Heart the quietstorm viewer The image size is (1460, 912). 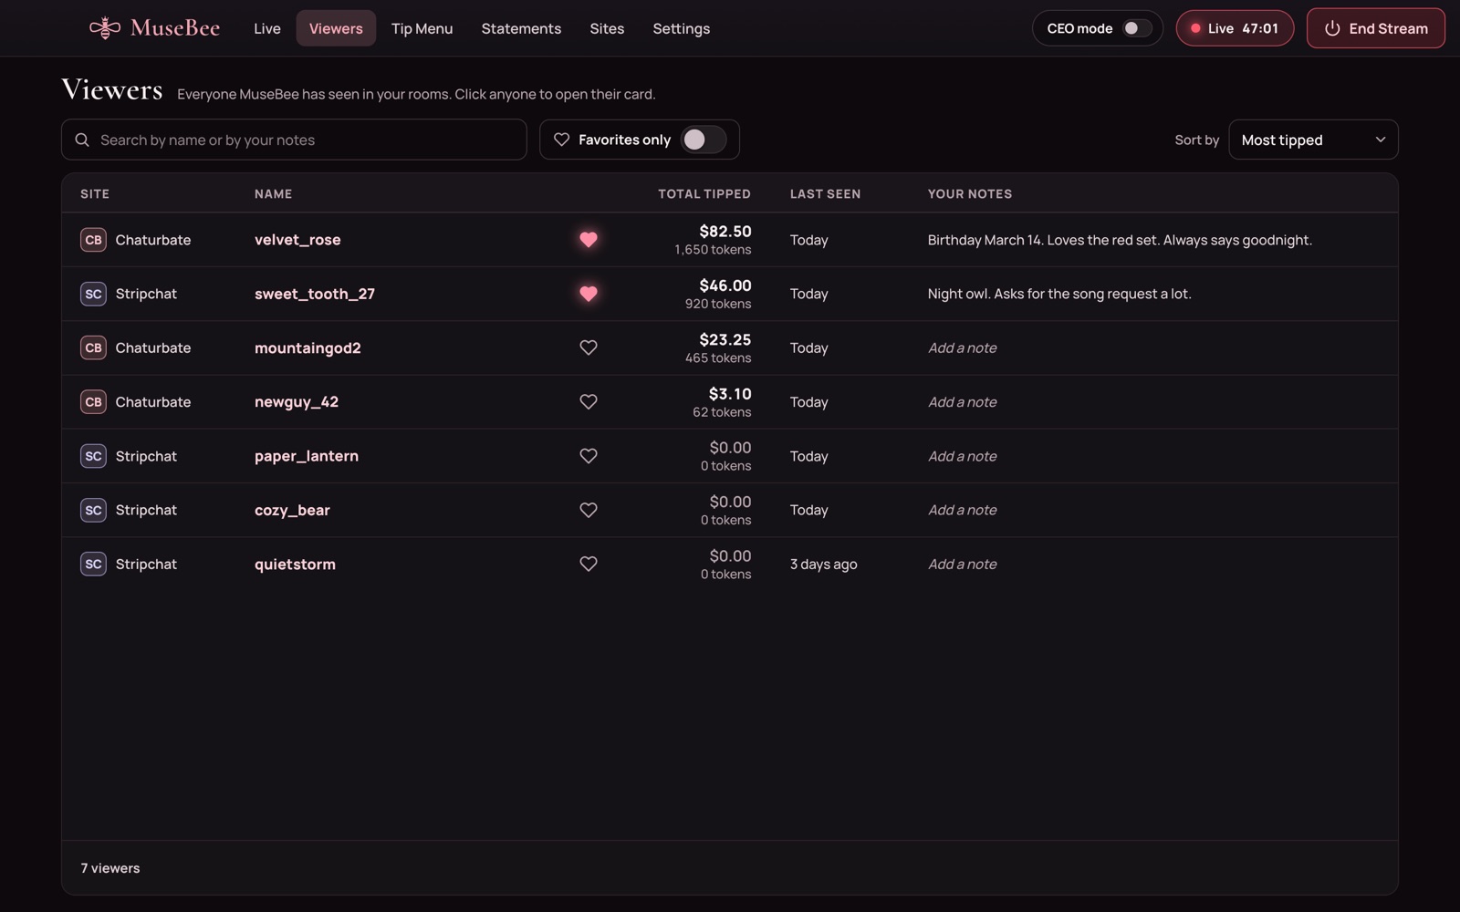point(589,565)
